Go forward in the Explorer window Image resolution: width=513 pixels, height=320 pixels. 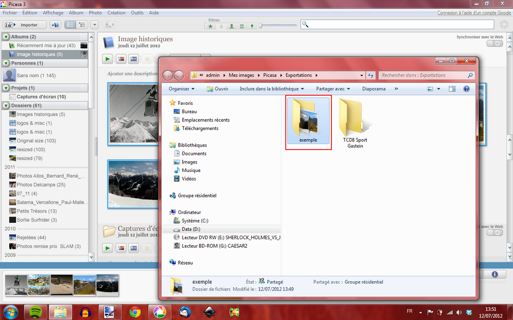click(x=179, y=75)
